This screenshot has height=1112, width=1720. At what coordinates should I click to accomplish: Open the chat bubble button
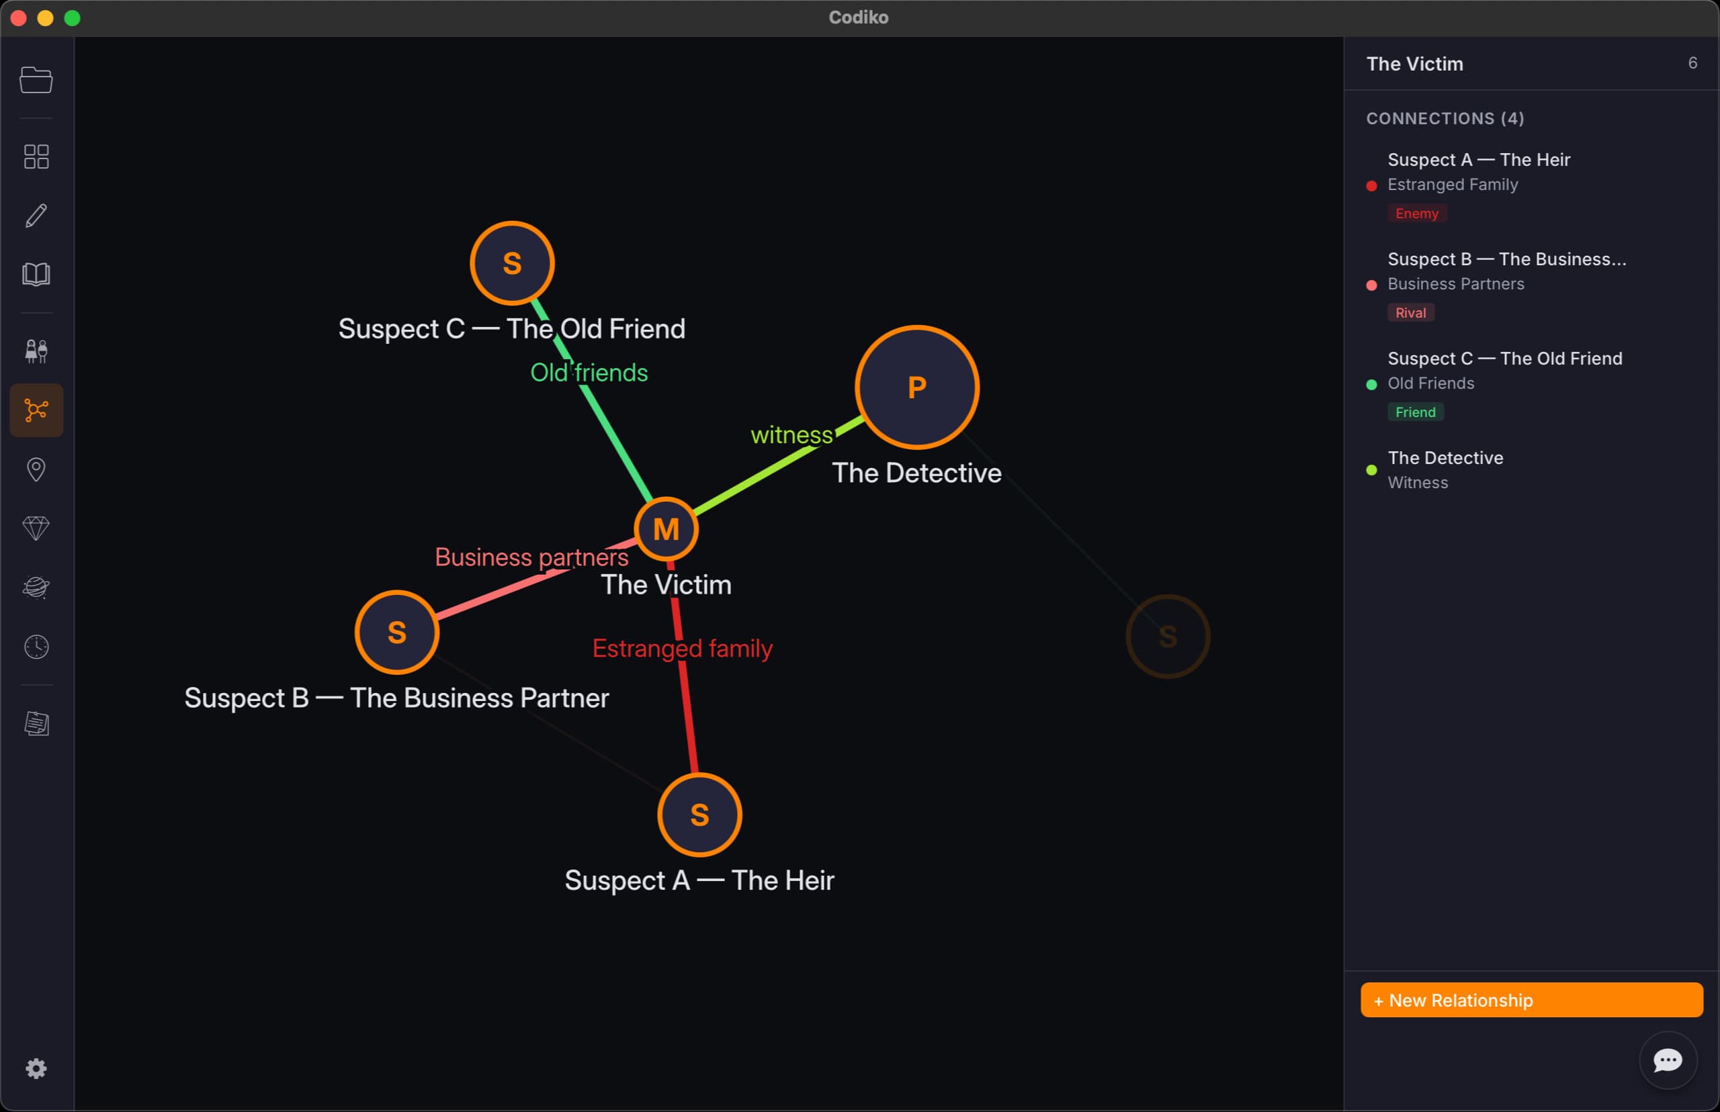coord(1668,1060)
